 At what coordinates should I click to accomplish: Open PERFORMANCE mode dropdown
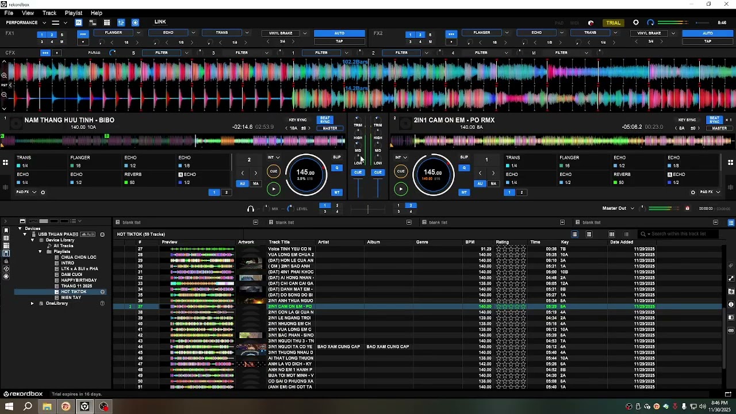43,23
